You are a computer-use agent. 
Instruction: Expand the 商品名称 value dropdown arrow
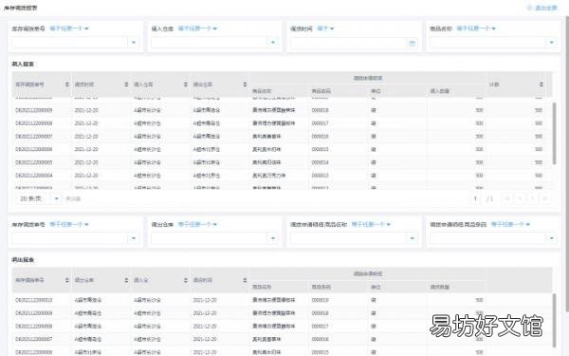552,43
